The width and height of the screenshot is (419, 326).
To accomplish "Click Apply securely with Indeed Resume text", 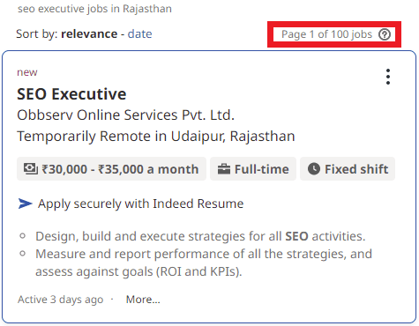I will [x=140, y=204].
